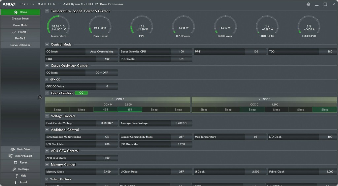This screenshot has width=338, height=186.
Task: Expand the CCD 0 chevron
Action: click(113, 99)
